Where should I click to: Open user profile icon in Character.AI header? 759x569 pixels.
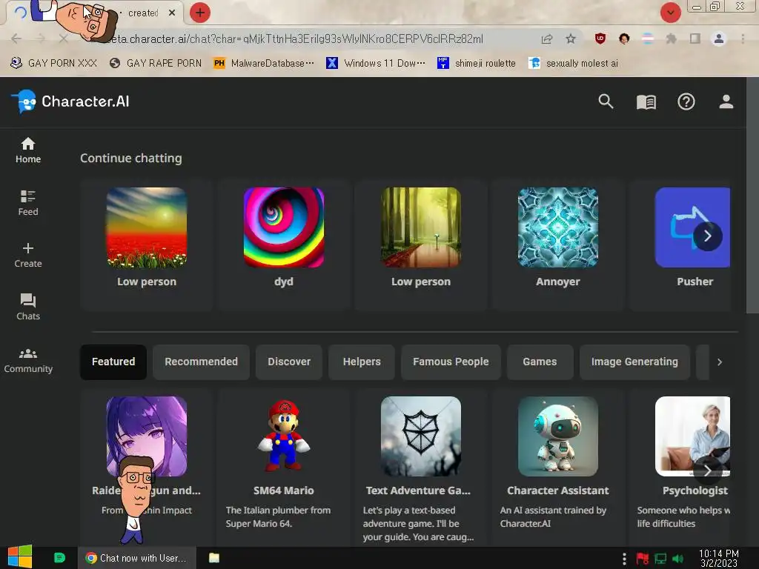pyautogui.click(x=726, y=102)
